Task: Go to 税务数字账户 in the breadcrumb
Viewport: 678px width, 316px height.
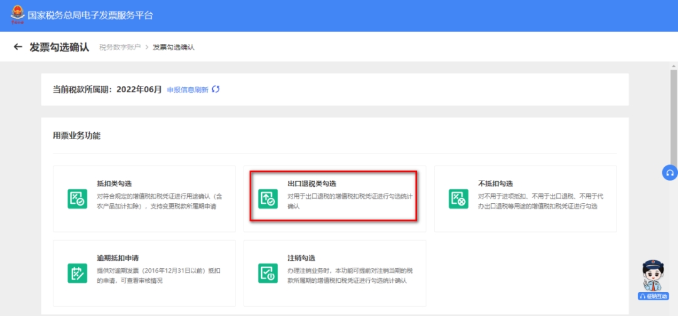Action: (120, 47)
